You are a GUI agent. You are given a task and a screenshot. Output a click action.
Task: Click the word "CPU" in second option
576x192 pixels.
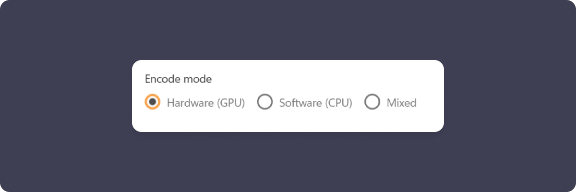click(x=338, y=103)
